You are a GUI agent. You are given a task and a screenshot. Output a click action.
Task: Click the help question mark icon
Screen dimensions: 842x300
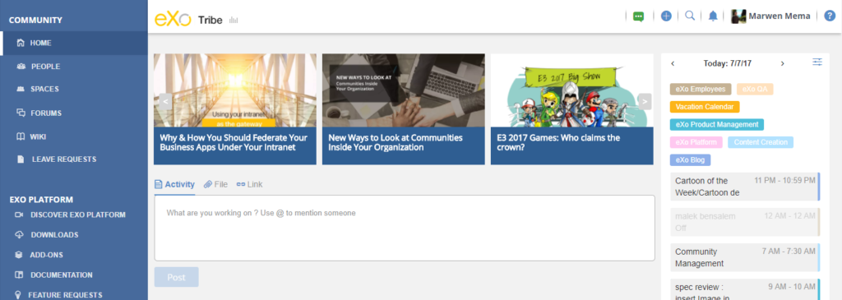click(x=830, y=16)
